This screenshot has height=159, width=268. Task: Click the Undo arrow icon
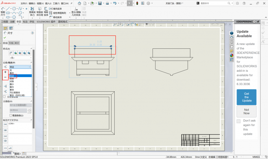pos(115,3)
